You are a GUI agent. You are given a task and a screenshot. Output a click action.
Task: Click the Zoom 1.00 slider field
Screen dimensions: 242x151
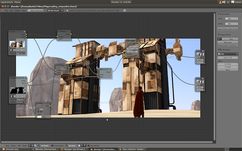point(228,57)
